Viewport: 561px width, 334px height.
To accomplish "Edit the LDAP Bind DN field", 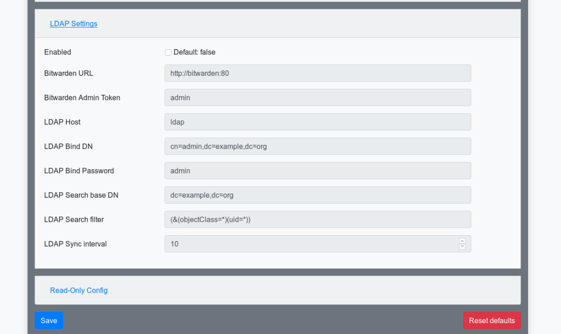I will pos(318,146).
